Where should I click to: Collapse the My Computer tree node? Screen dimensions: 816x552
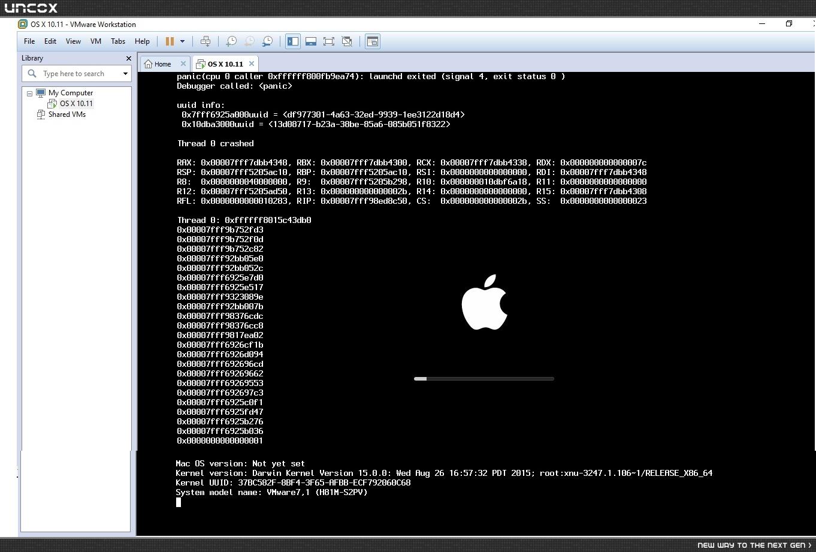tap(29, 93)
